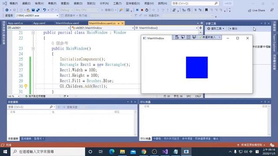This screenshot has width=278, height=156.
Task: Click the Live Share button
Action: [256, 10]
